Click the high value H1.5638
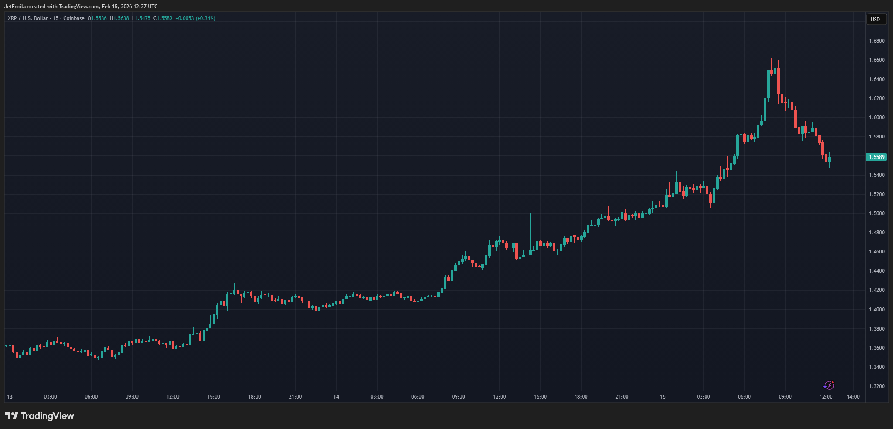 coord(119,18)
